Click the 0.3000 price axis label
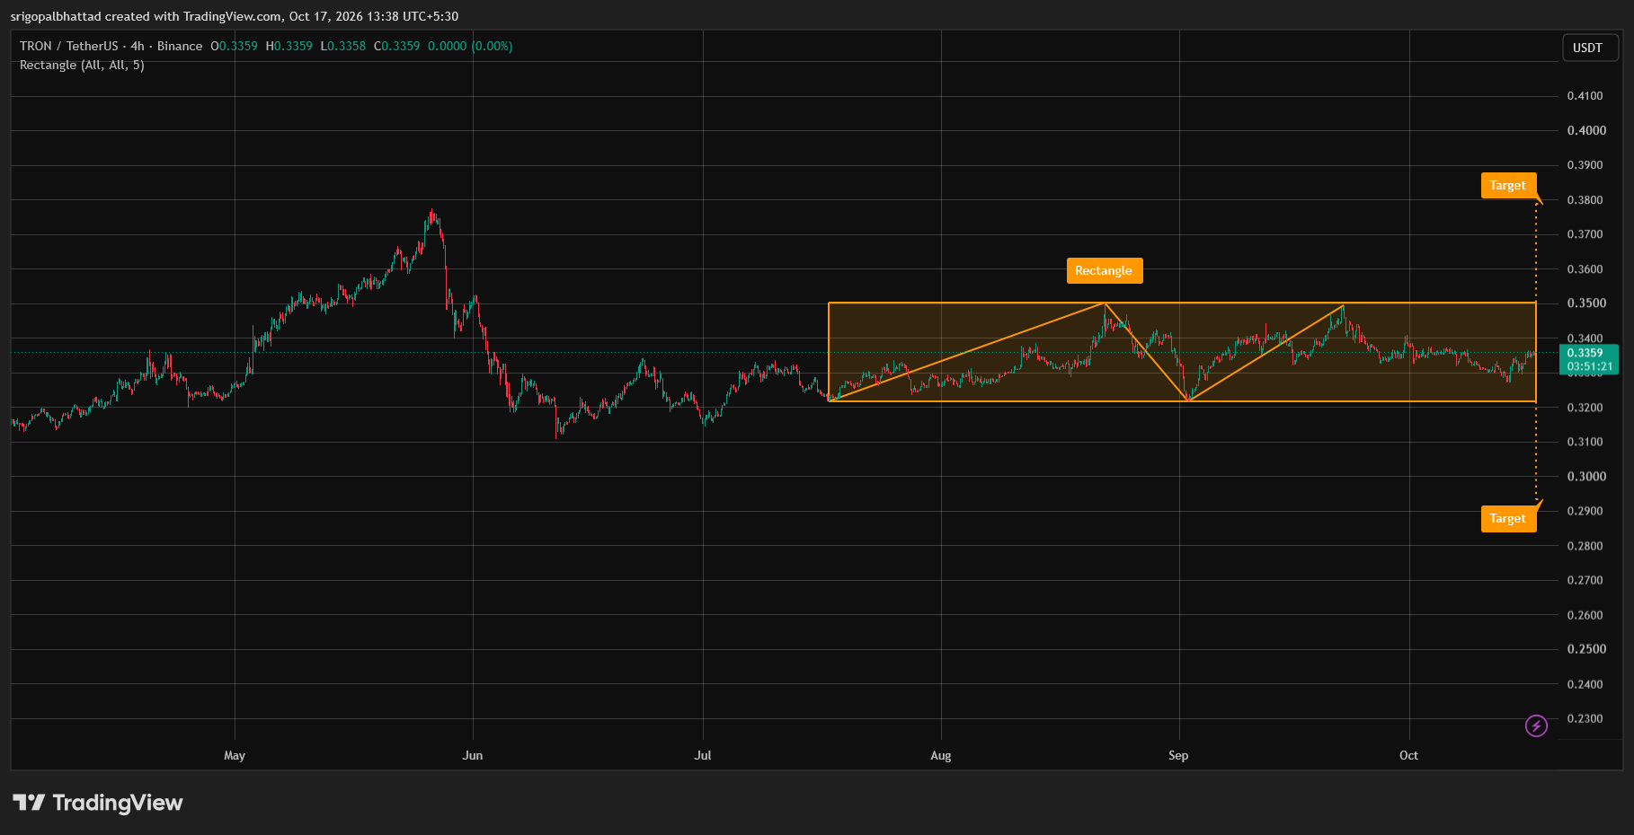 point(1586,477)
